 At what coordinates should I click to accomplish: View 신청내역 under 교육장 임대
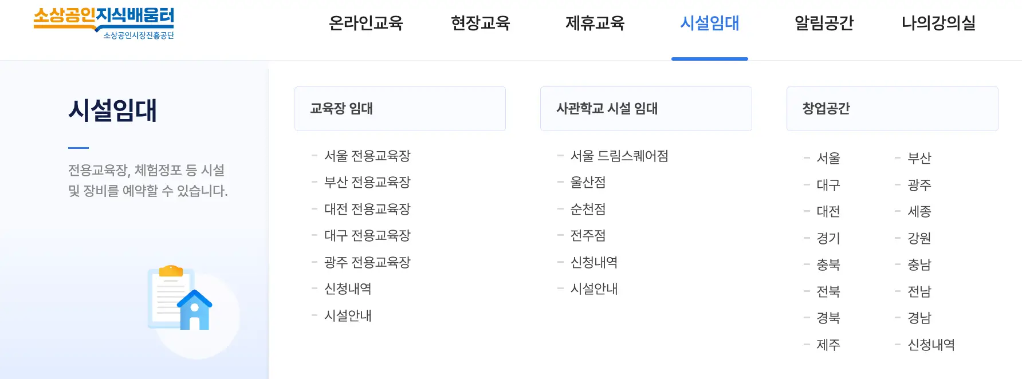click(x=347, y=289)
